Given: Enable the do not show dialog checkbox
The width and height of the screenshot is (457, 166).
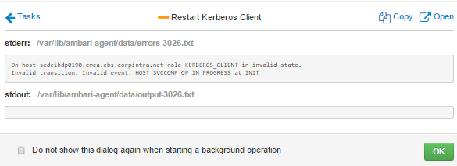Looking at the screenshot, I should tap(21, 150).
